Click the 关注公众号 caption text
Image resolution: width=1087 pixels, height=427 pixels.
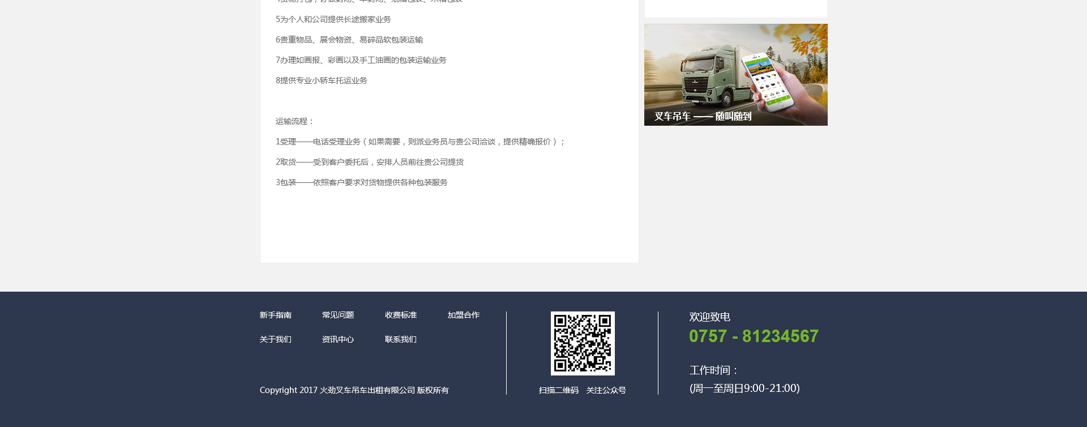pos(606,390)
